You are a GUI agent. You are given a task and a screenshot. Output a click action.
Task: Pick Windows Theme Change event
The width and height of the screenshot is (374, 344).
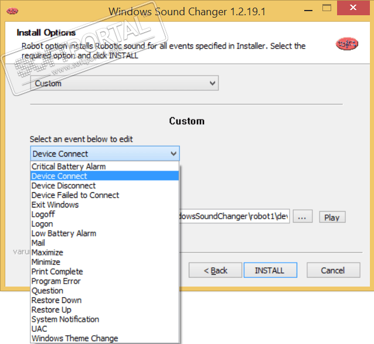105,338
